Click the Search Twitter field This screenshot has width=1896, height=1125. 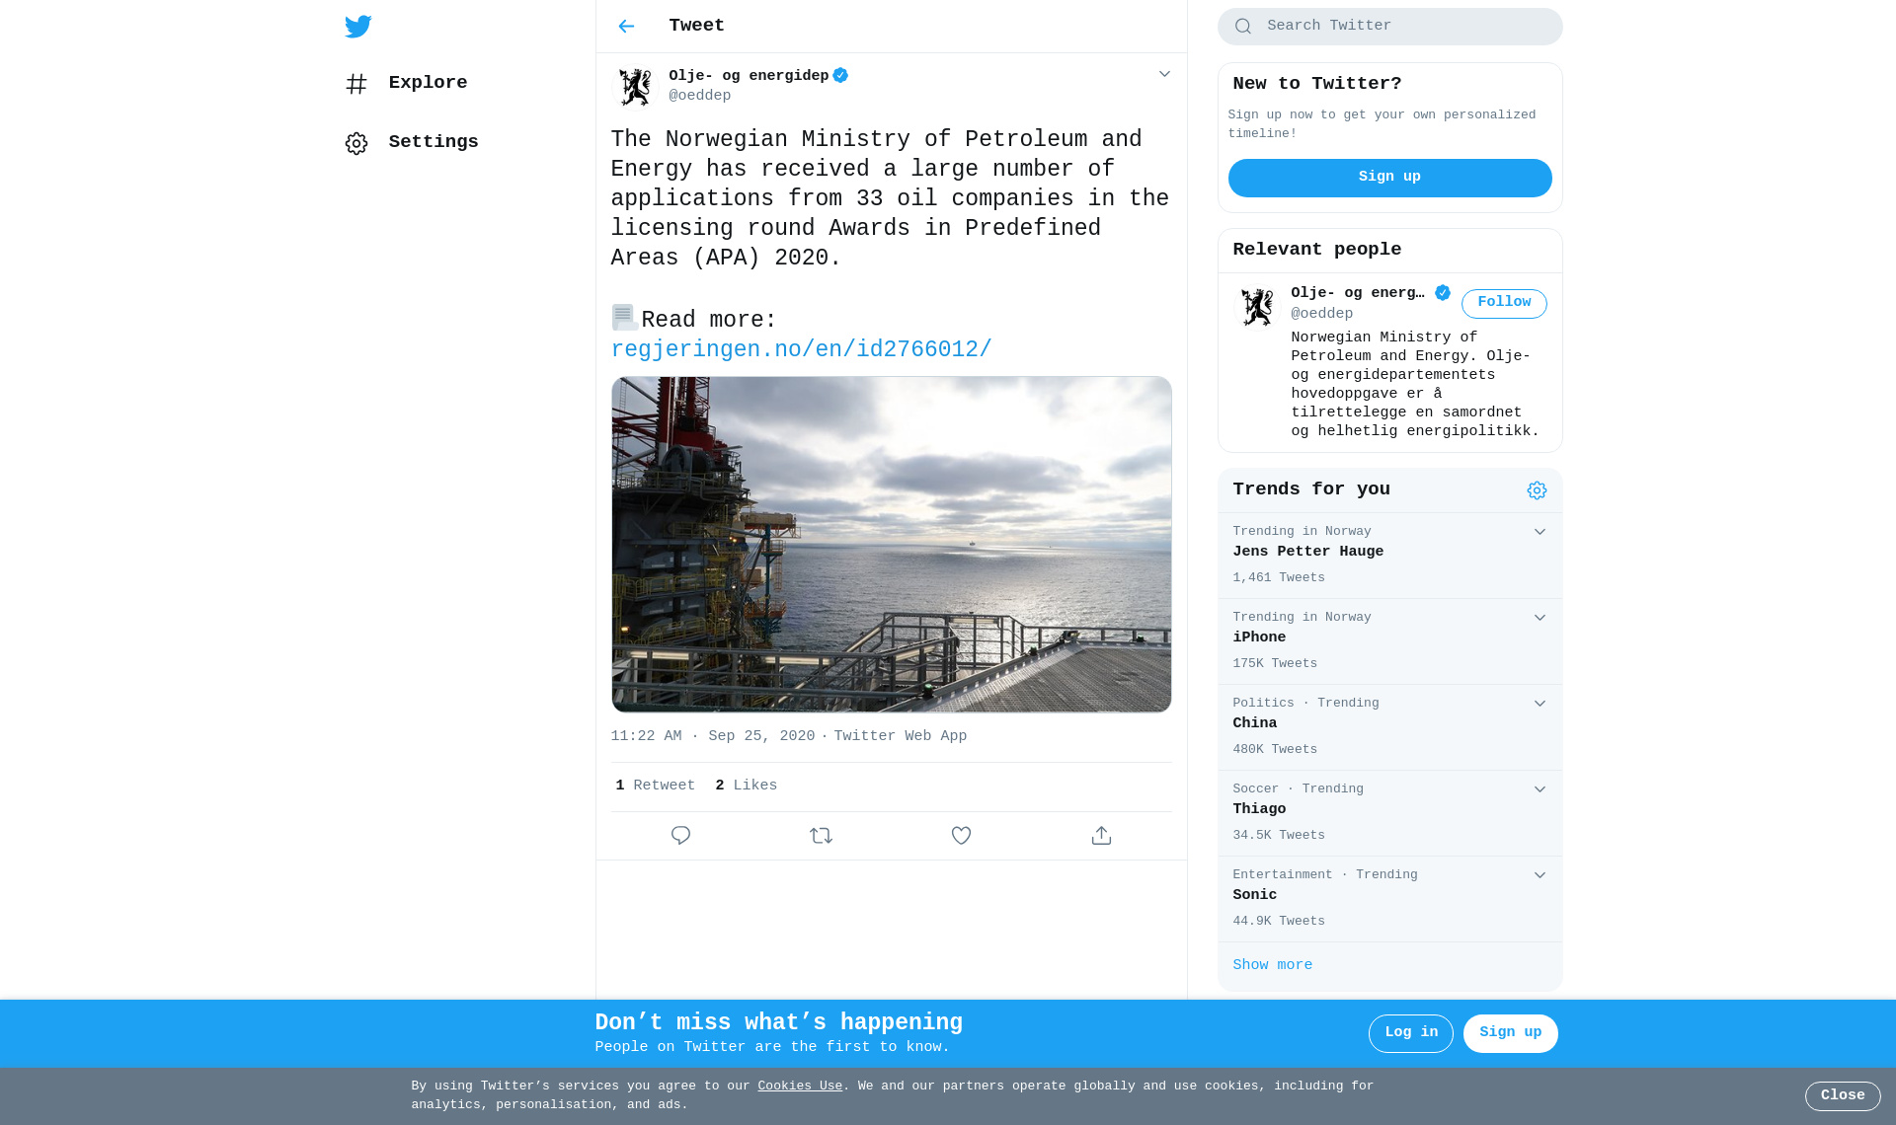click(x=1389, y=27)
